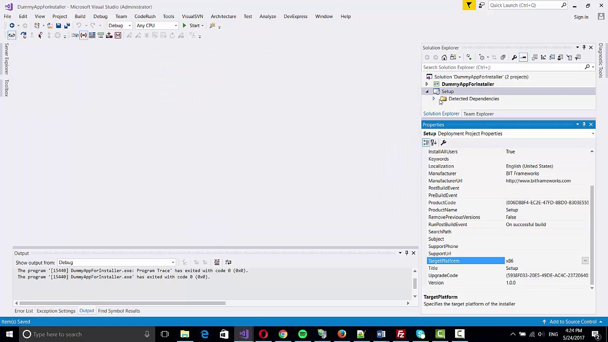Start debugging with the green Start button
Screen dimensions: 608x342
click(191, 26)
